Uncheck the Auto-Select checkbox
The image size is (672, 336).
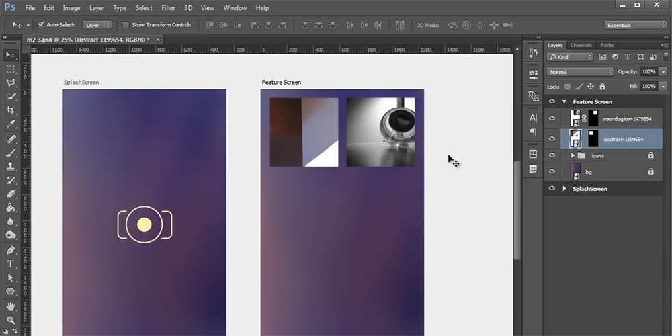(x=41, y=25)
